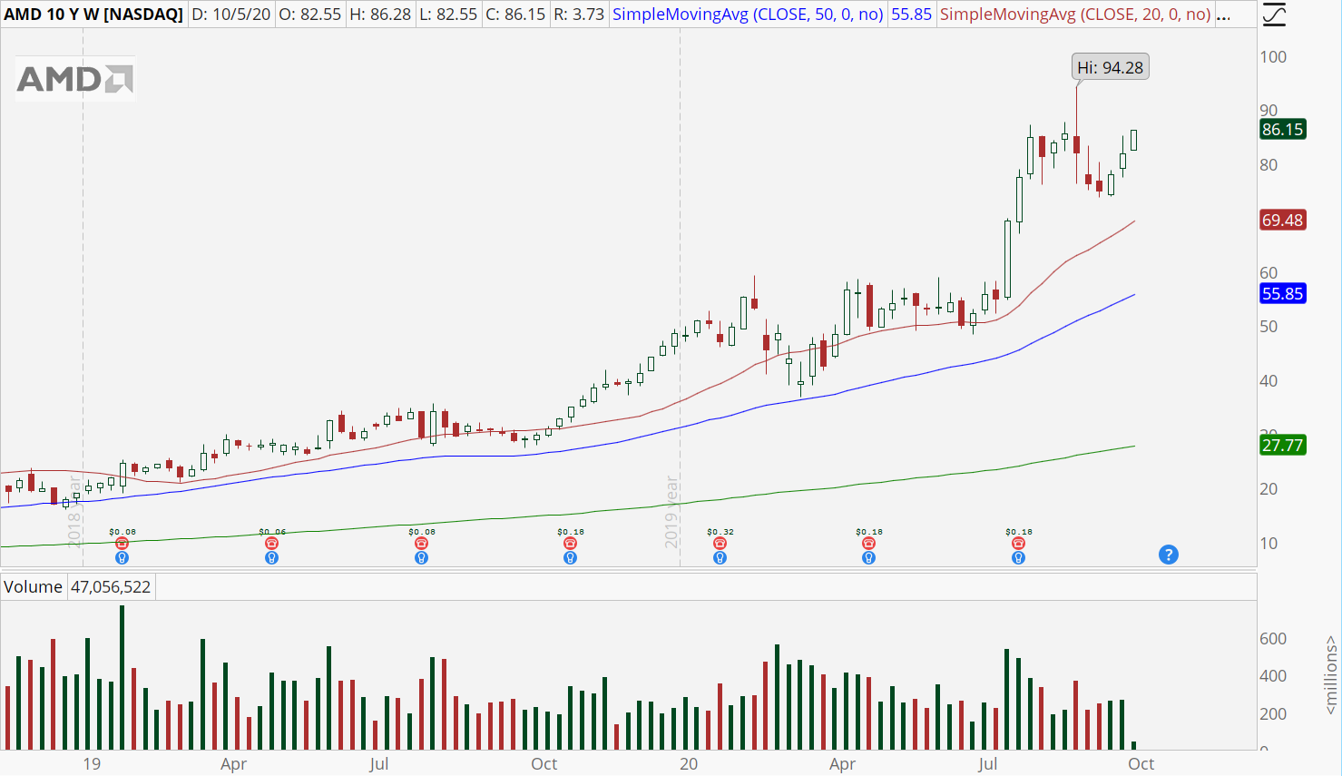The image size is (1342, 776).
Task: Click the red 69.48 moving average axis bubble
Action: (x=1283, y=220)
